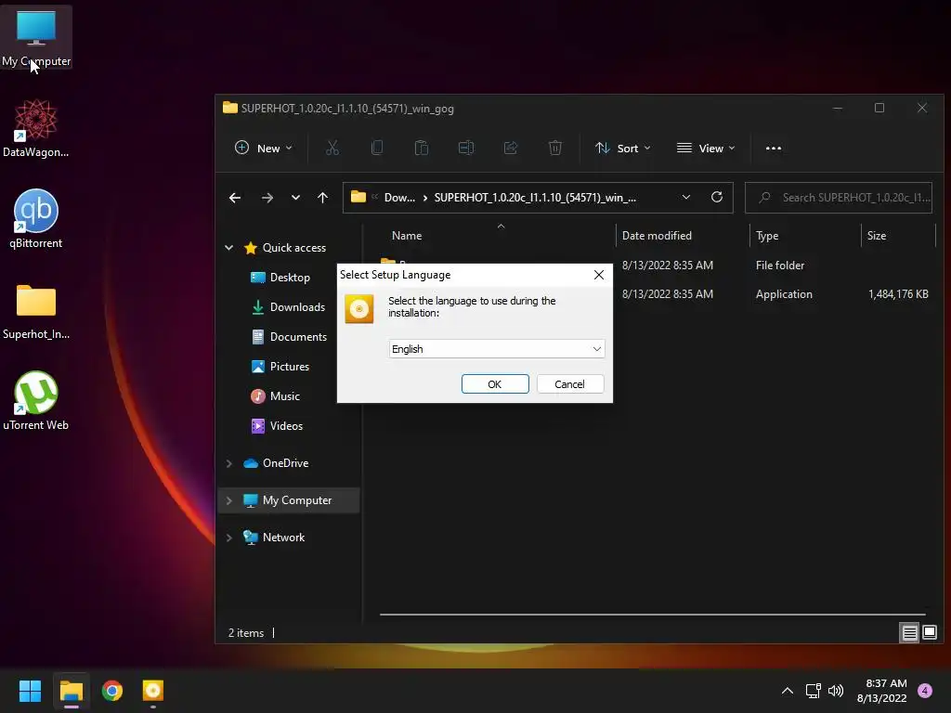Click the Copy icon in toolbar
951x713 pixels.
coord(377,148)
